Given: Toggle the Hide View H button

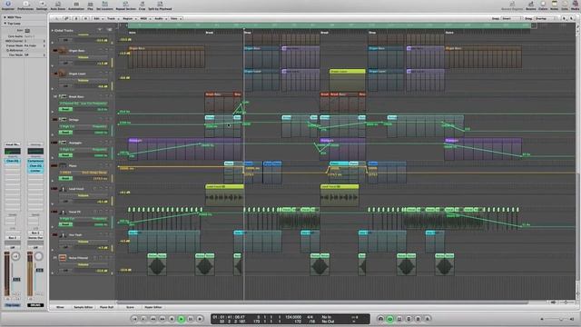Looking at the screenshot, I should point(85,18).
